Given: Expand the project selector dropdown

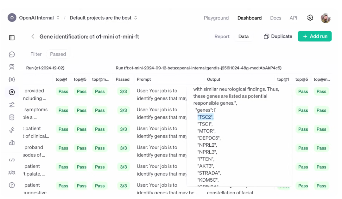Looking at the screenshot, I should (x=104, y=18).
